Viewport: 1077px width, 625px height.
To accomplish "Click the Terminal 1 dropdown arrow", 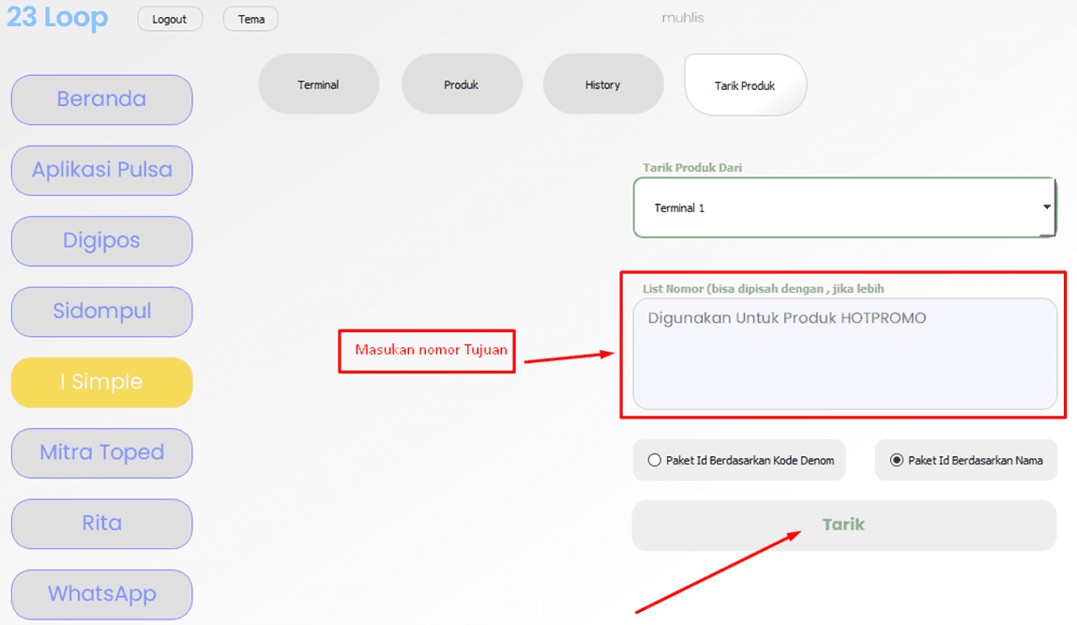I will point(1047,207).
